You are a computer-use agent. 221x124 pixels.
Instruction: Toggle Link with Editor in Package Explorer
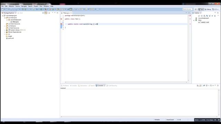tap(46, 13)
